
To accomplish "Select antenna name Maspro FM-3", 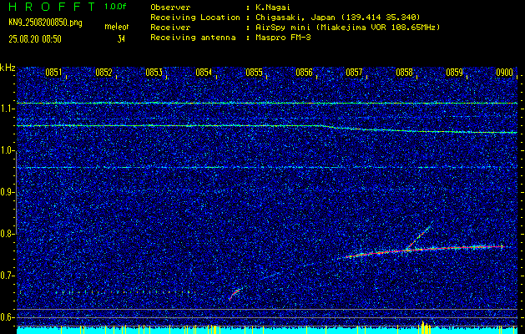I will [x=283, y=38].
